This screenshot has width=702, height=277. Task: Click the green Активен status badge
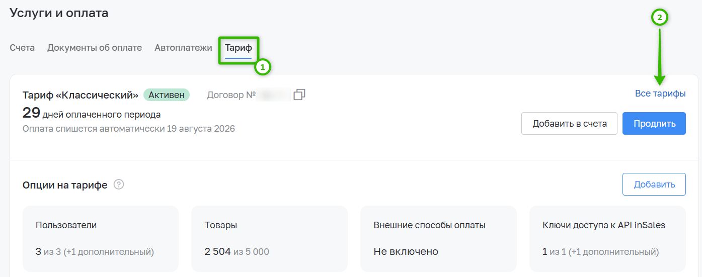pos(167,95)
